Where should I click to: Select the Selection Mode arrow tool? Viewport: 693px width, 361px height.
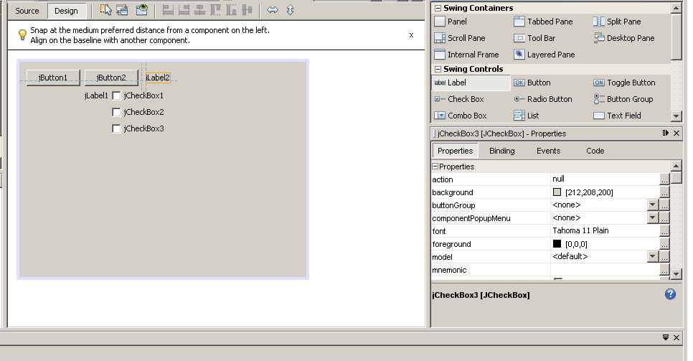pos(106,10)
